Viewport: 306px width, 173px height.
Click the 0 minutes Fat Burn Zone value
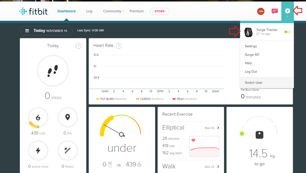click(251, 97)
